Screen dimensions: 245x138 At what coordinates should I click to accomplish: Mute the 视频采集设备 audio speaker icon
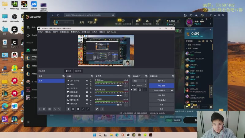pyautogui.click(x=121, y=95)
